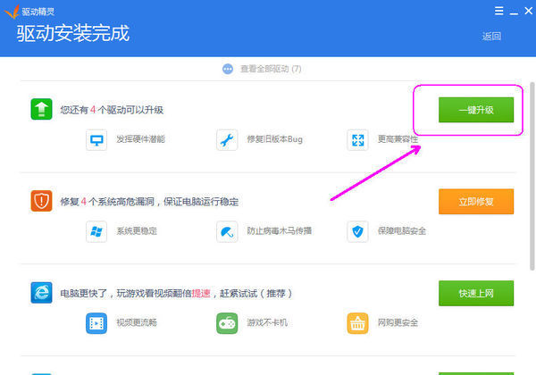Select the Windows logo icon for 系统更稳定
The width and height of the screenshot is (536, 375).
96,231
